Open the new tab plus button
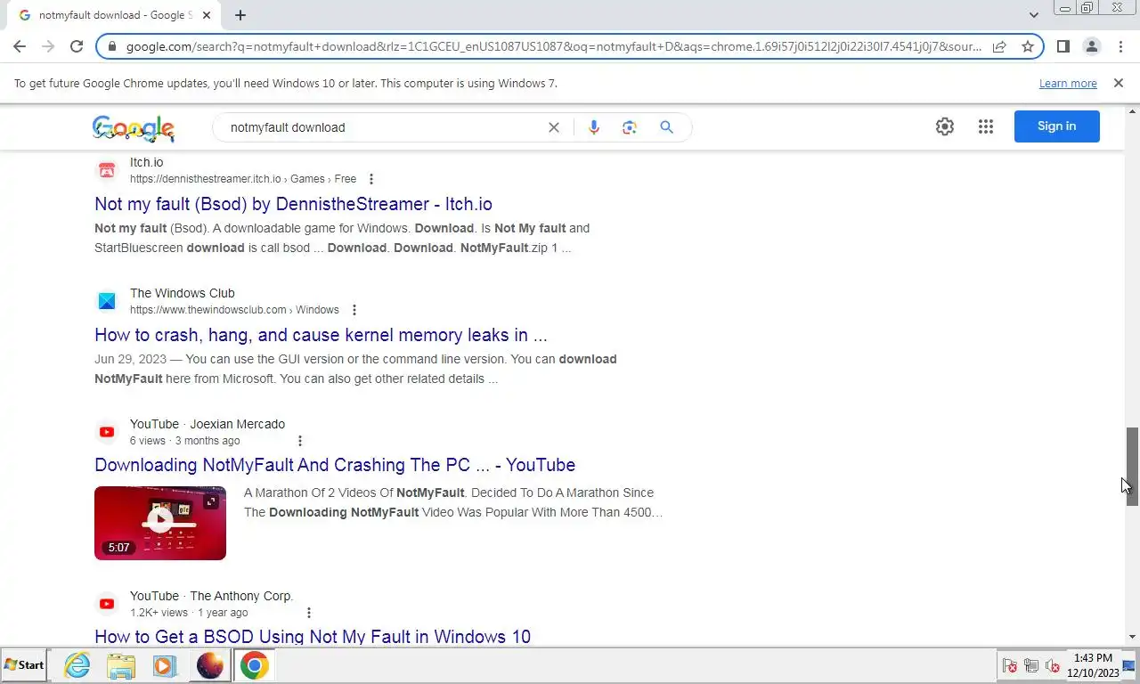1140x684 pixels. tap(240, 14)
